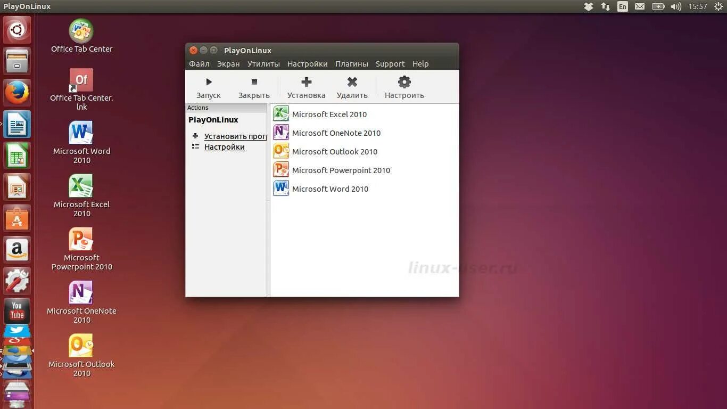Open the Плагины menu
Screen dimensions: 727x409
[352, 64]
